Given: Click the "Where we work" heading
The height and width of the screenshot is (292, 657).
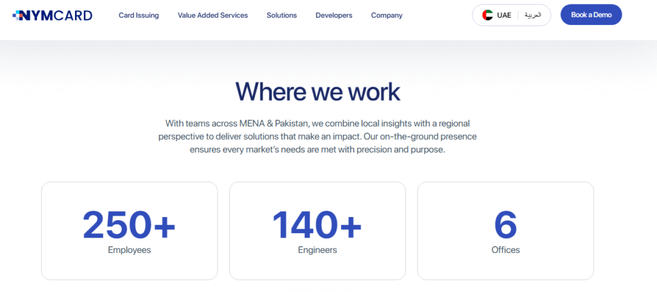Looking at the screenshot, I should click(x=318, y=92).
